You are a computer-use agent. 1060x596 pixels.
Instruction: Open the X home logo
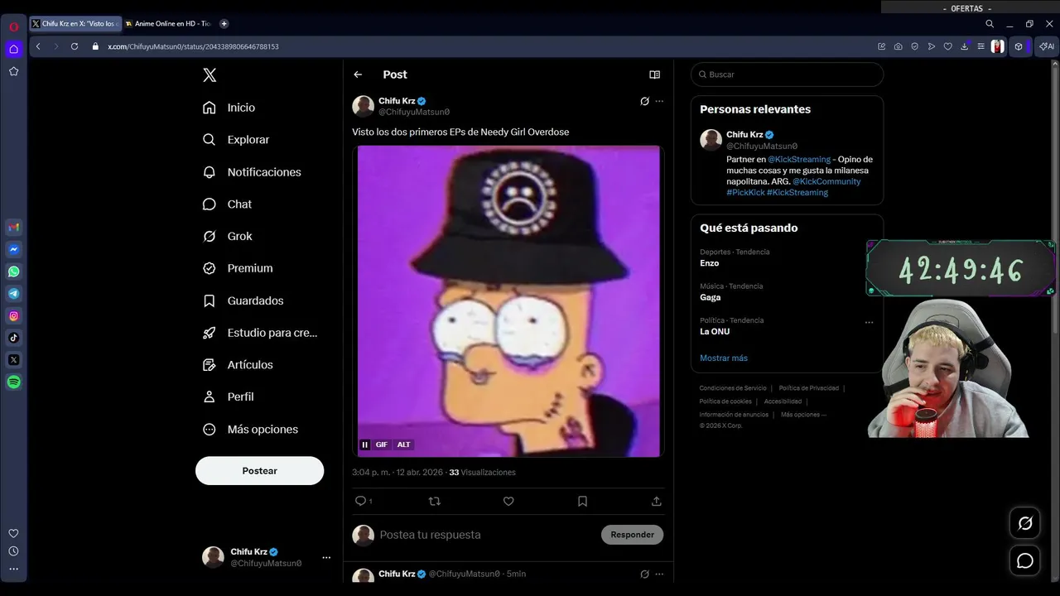pos(210,75)
